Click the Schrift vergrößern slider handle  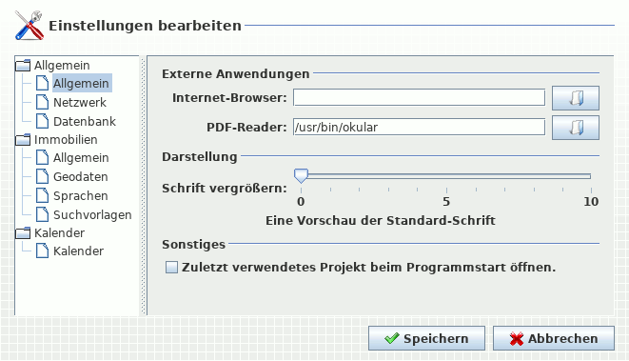[x=301, y=175]
